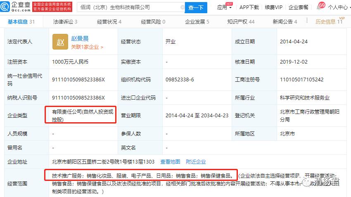Open the 经营风险 tab

153,22
